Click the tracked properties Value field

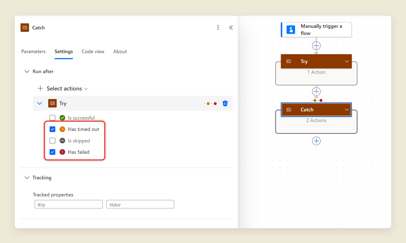[140, 204]
